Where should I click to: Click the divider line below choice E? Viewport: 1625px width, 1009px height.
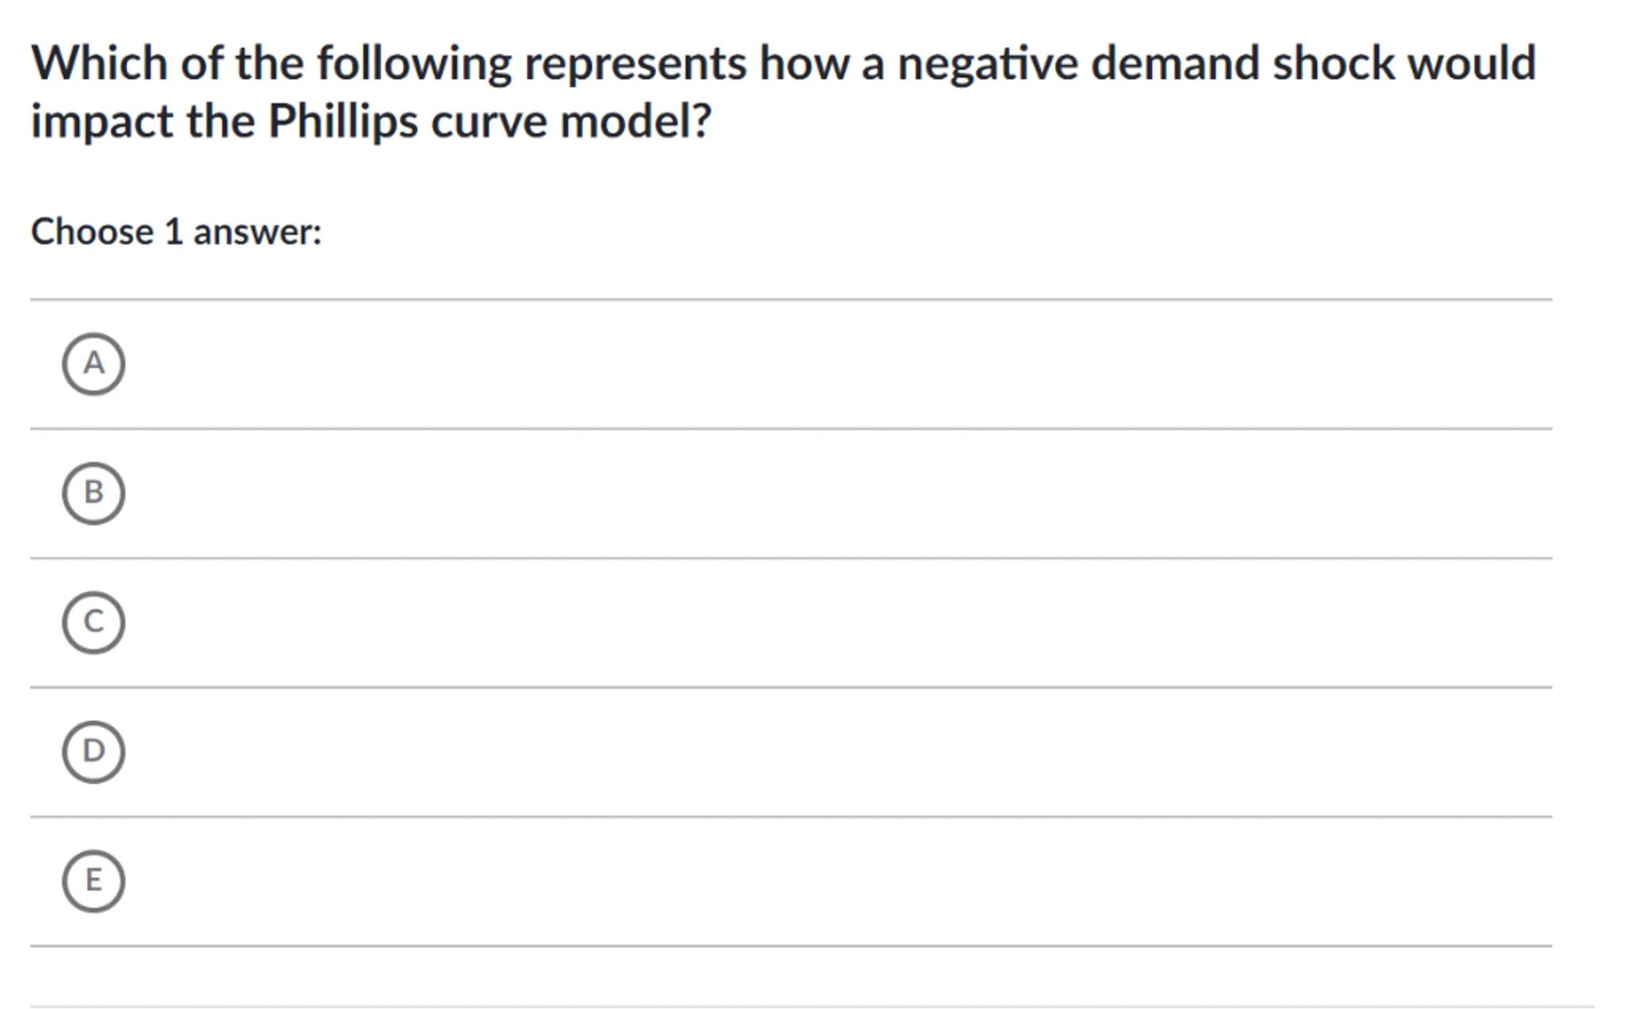click(x=790, y=946)
